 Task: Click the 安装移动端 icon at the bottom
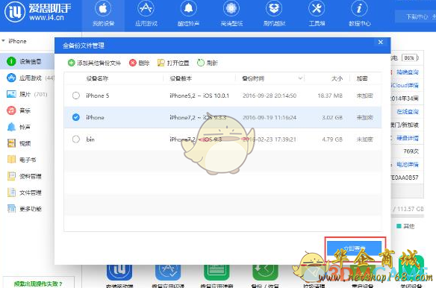click(x=119, y=272)
